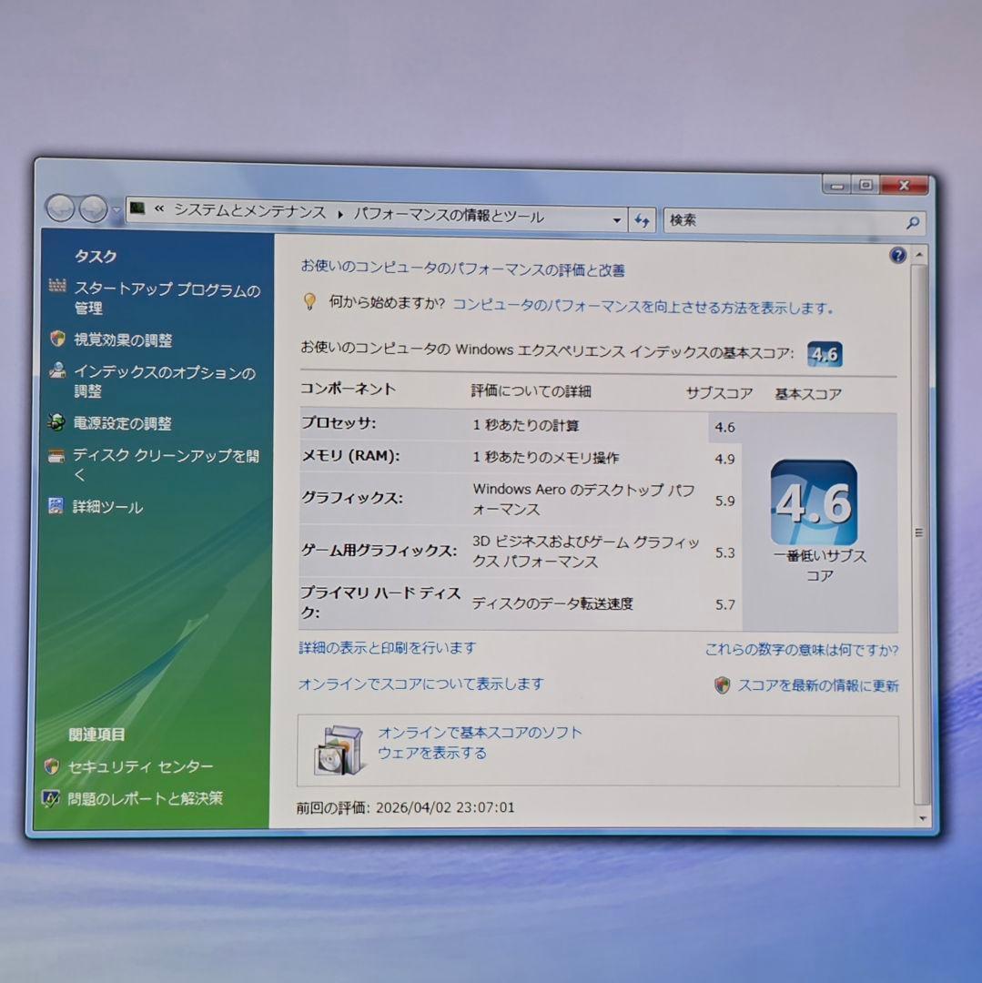This screenshot has height=983, width=982.
Task: Open 問題のレポートと解決策 related link
Action: 145,798
